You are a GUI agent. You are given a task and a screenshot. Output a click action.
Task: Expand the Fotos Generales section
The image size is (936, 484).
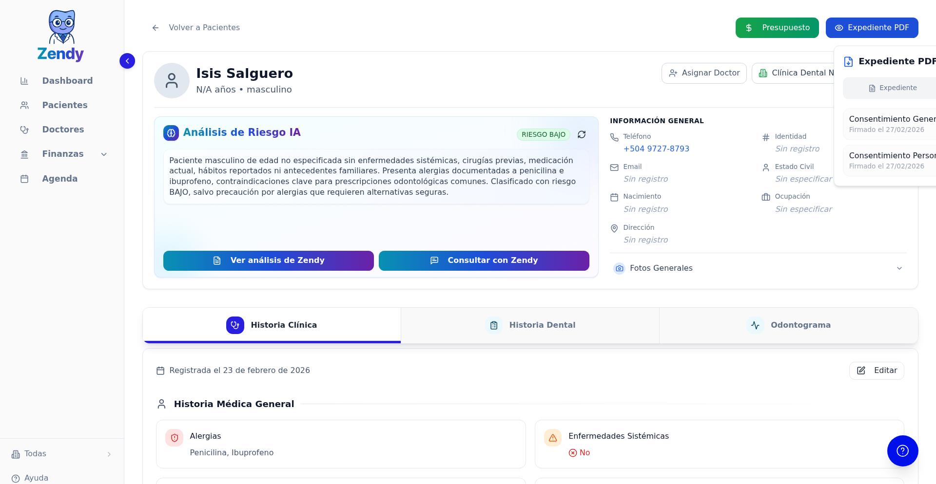pyautogui.click(x=899, y=268)
